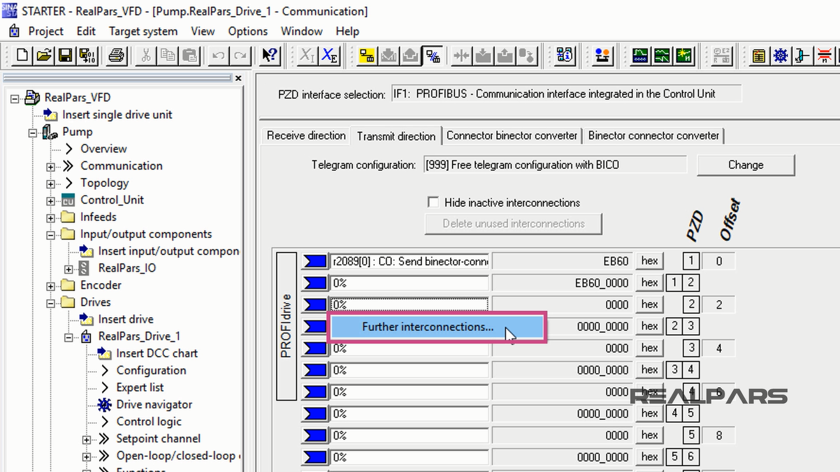840x472 pixels.
Task: Click the New project toolbar icon
Action: [22, 55]
